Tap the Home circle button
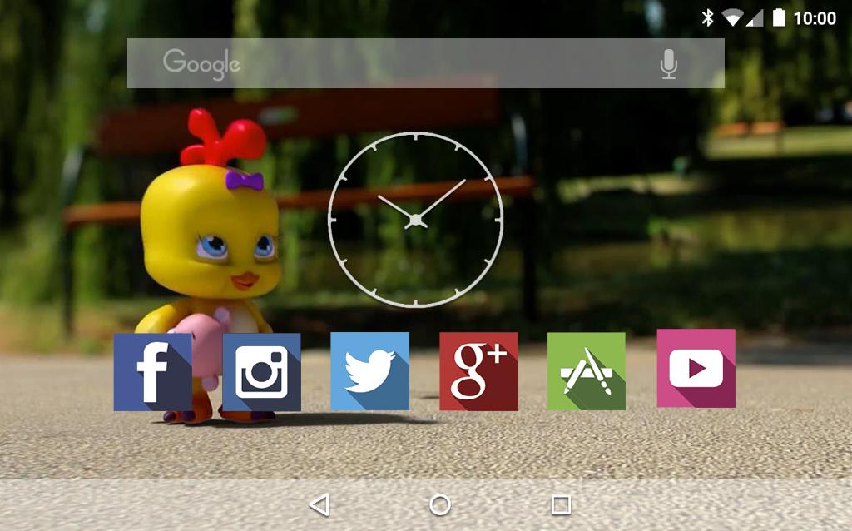The image size is (852, 531). [x=440, y=505]
